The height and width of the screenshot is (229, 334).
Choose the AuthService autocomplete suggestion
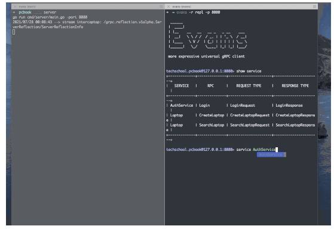click(271, 154)
